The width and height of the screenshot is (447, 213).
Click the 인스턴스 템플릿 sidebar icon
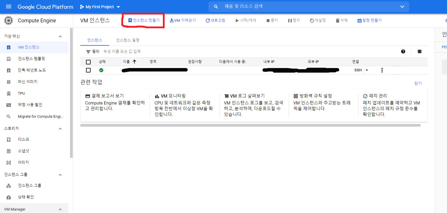pyautogui.click(x=9, y=59)
